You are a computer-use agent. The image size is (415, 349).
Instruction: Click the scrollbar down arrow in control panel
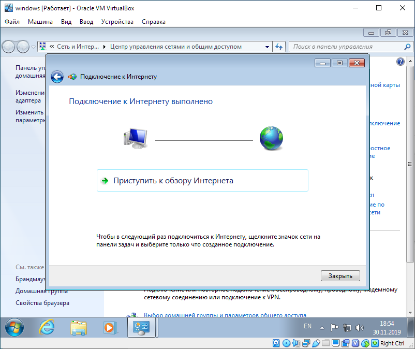410,313
